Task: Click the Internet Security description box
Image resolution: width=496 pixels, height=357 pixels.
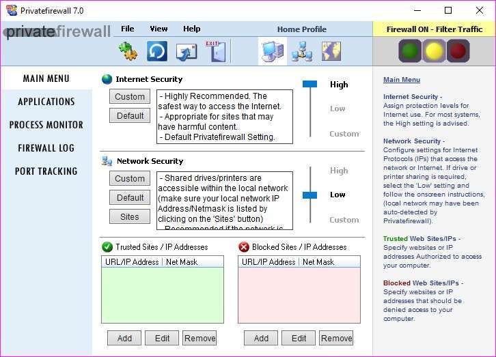Action: coord(225,117)
